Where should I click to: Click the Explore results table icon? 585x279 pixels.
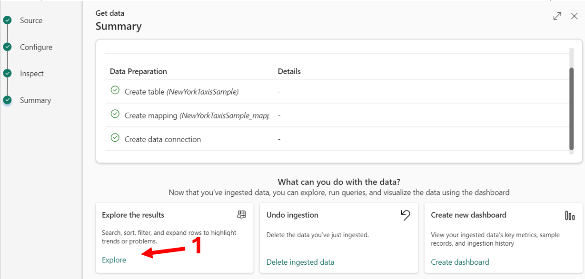(x=241, y=215)
